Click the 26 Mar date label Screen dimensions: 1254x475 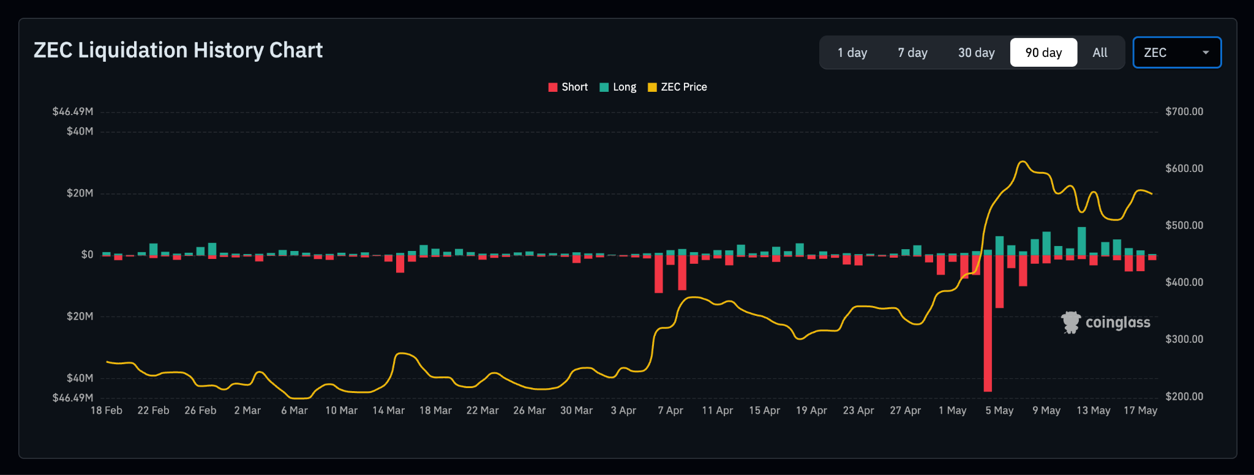529,410
